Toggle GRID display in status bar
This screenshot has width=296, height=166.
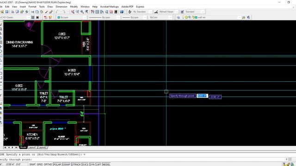tap(39, 164)
